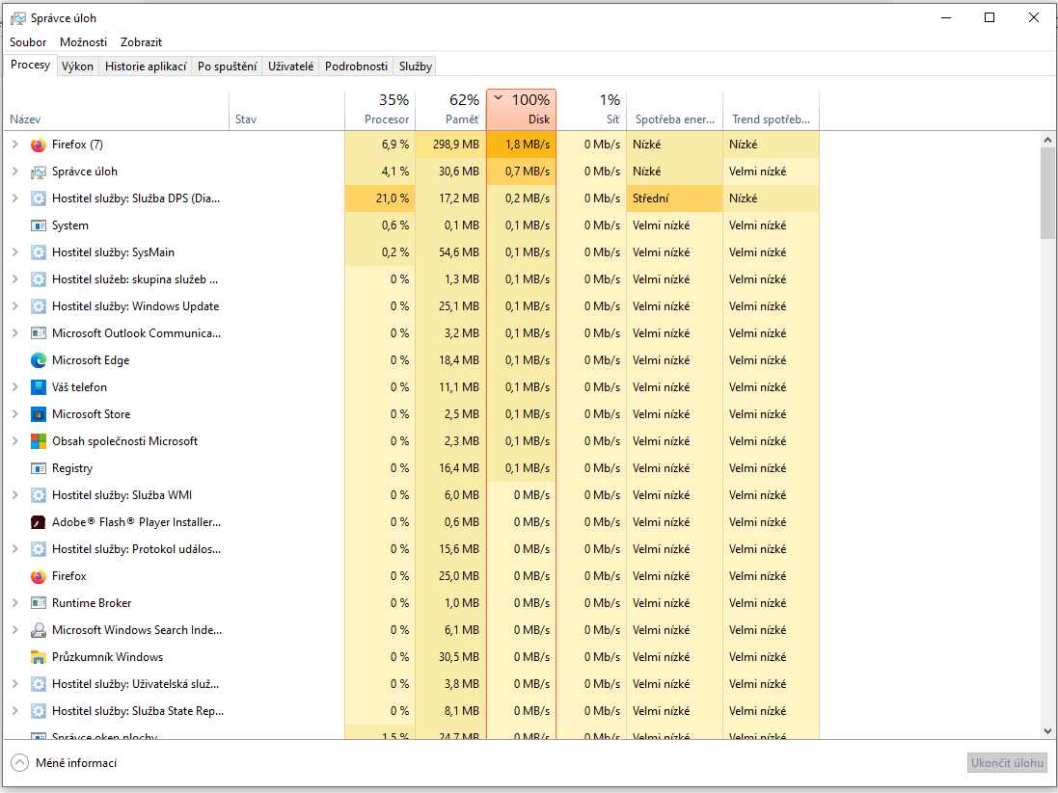The width and height of the screenshot is (1058, 793).
Task: Click the Obsah společnosti Microsoft icon
Action: tap(38, 441)
